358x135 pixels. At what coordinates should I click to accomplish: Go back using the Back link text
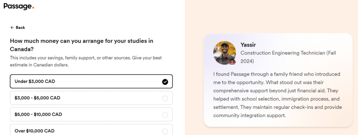pos(20,28)
